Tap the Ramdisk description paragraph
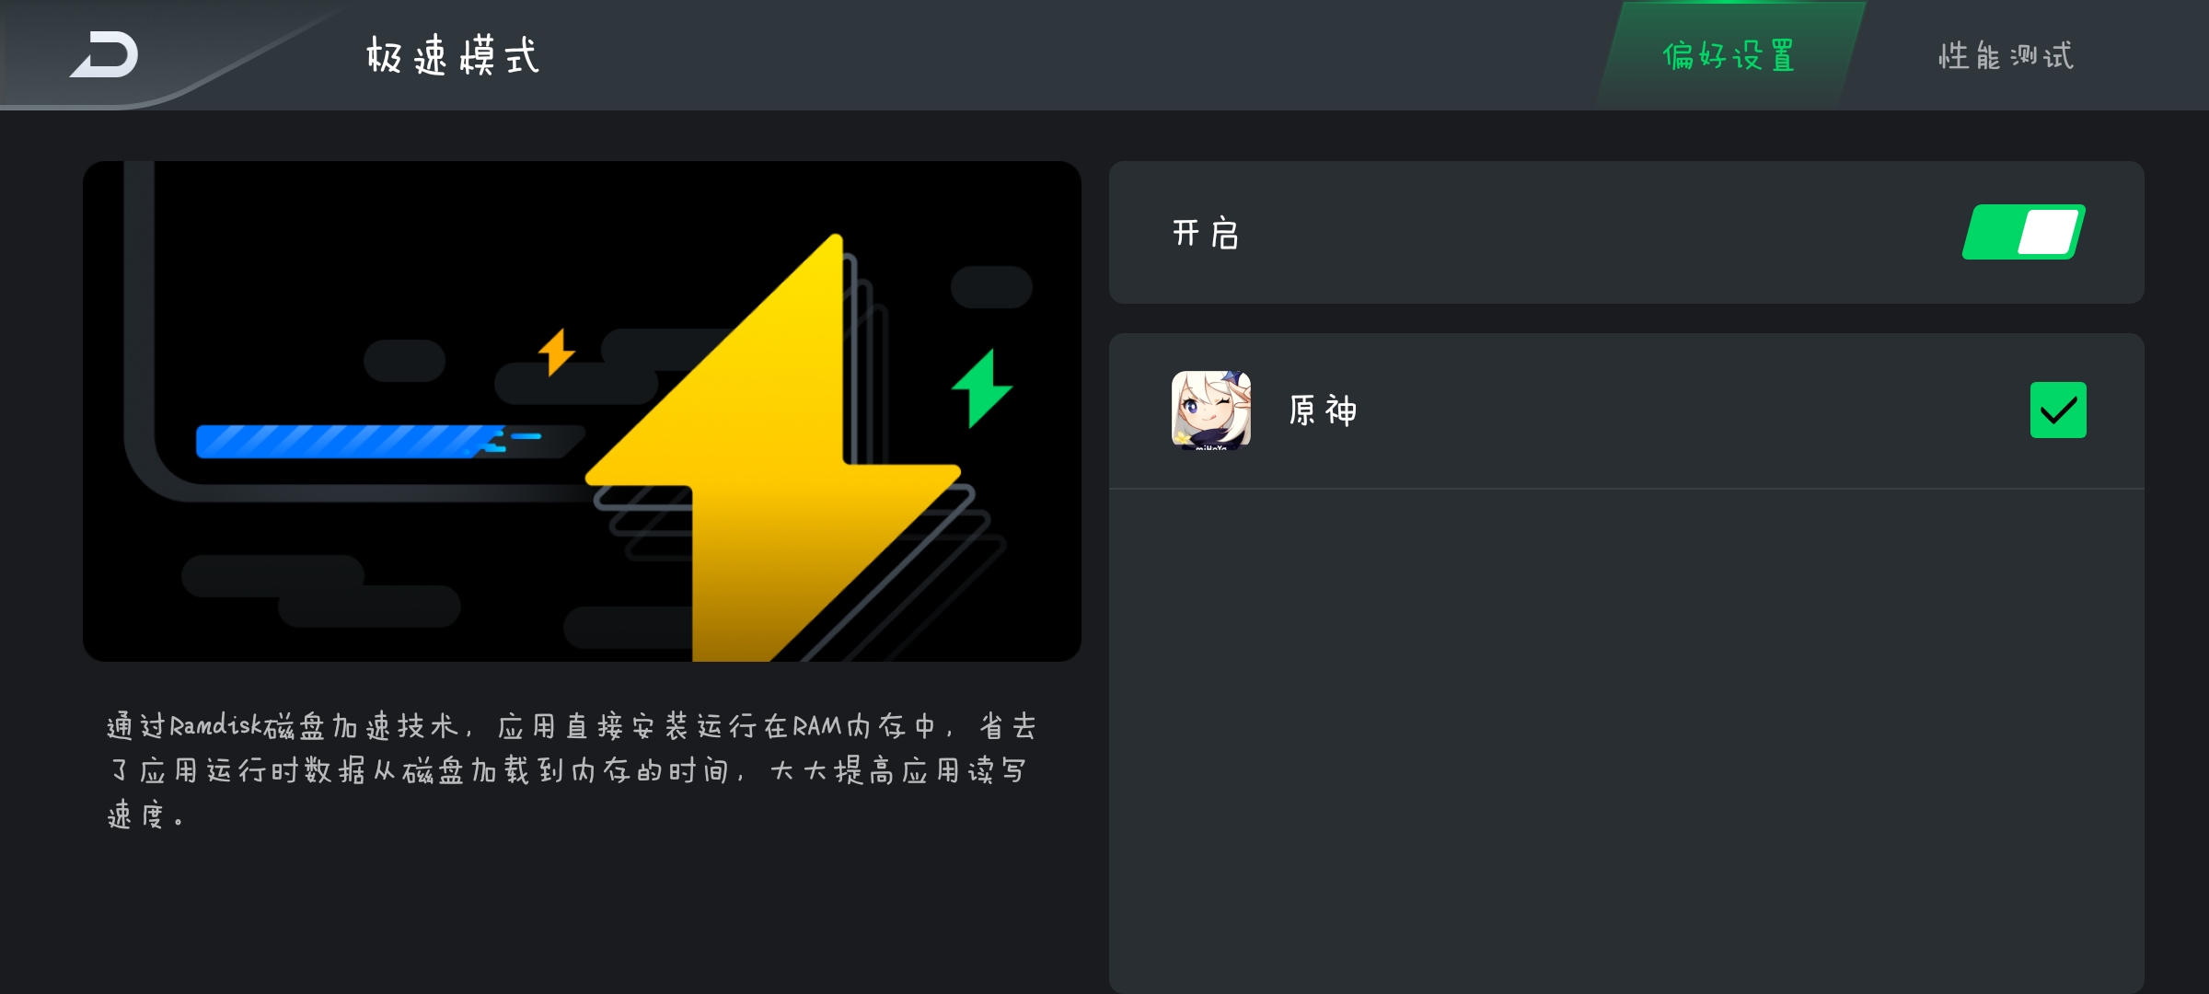Viewport: 2209px width, 994px height. [571, 769]
